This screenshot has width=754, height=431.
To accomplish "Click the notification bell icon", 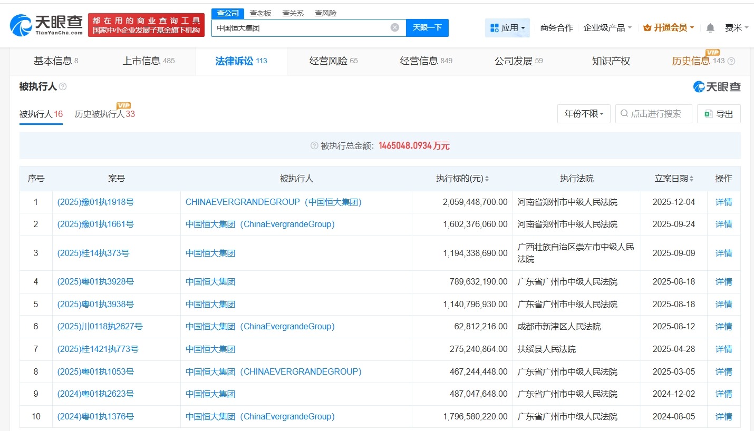I will (x=710, y=27).
